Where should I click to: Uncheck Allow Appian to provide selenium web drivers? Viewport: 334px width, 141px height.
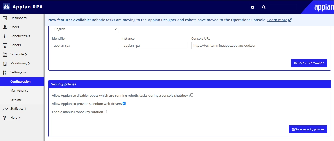pos(124,103)
